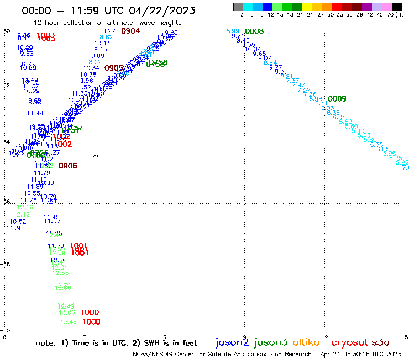Click the purple swatch in the color scale
Image resolution: width=409 pixels, height=359 pixels.
[x=367, y=7]
